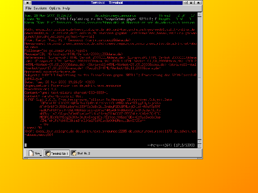Click the 'Content-Transfer-Encoding: 8bit' line
Screen dimensions: 258x193
coord(54,96)
